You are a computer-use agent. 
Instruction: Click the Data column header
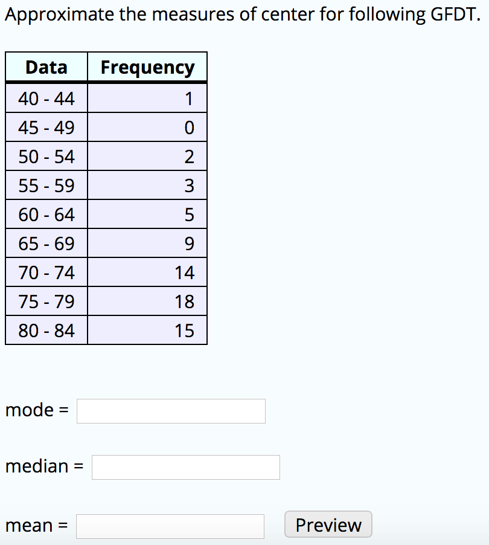(x=46, y=67)
